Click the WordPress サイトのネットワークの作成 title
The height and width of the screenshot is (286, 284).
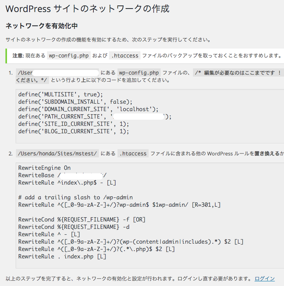click(88, 9)
